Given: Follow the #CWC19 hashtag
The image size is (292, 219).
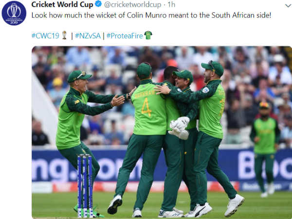Looking at the screenshot, I should (45, 36).
